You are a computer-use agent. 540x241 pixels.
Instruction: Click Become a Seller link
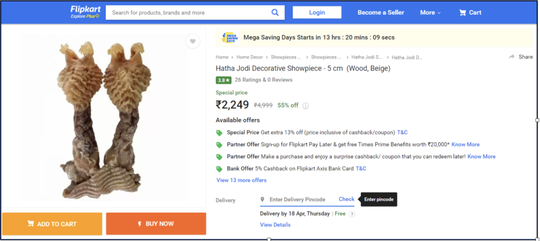coord(380,13)
